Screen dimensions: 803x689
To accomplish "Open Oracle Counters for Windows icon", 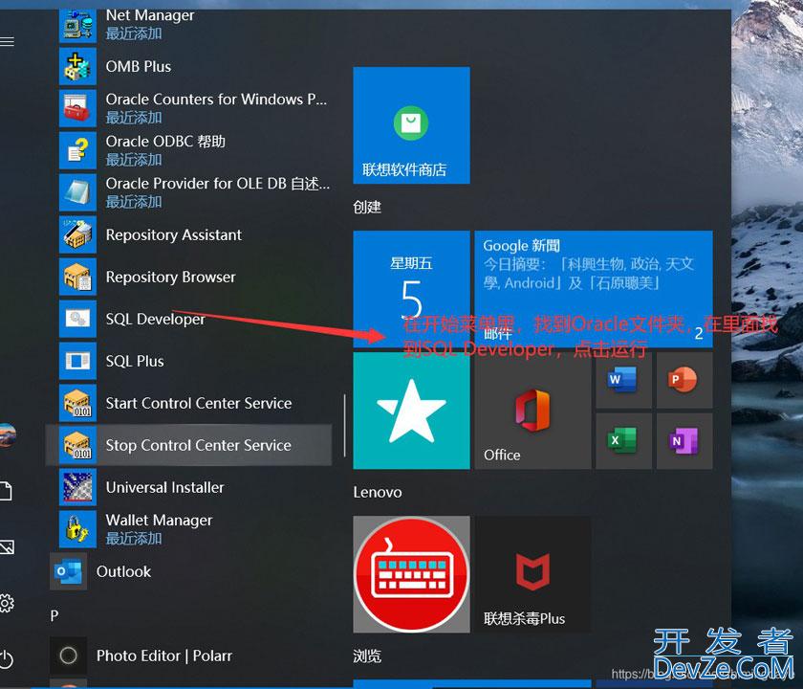I will [77, 108].
